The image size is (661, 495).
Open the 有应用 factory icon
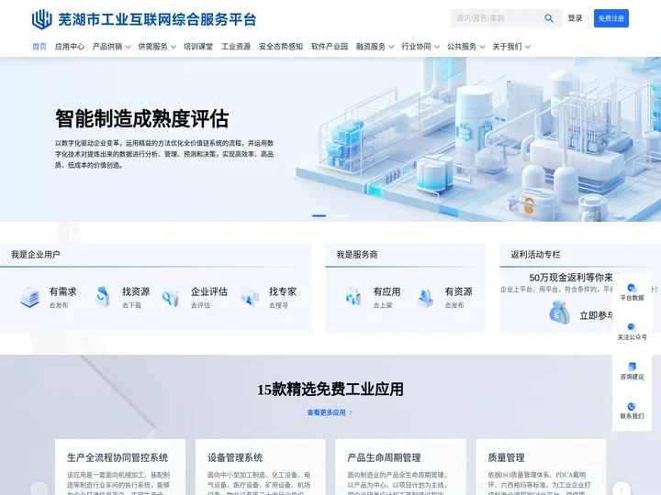(x=353, y=297)
